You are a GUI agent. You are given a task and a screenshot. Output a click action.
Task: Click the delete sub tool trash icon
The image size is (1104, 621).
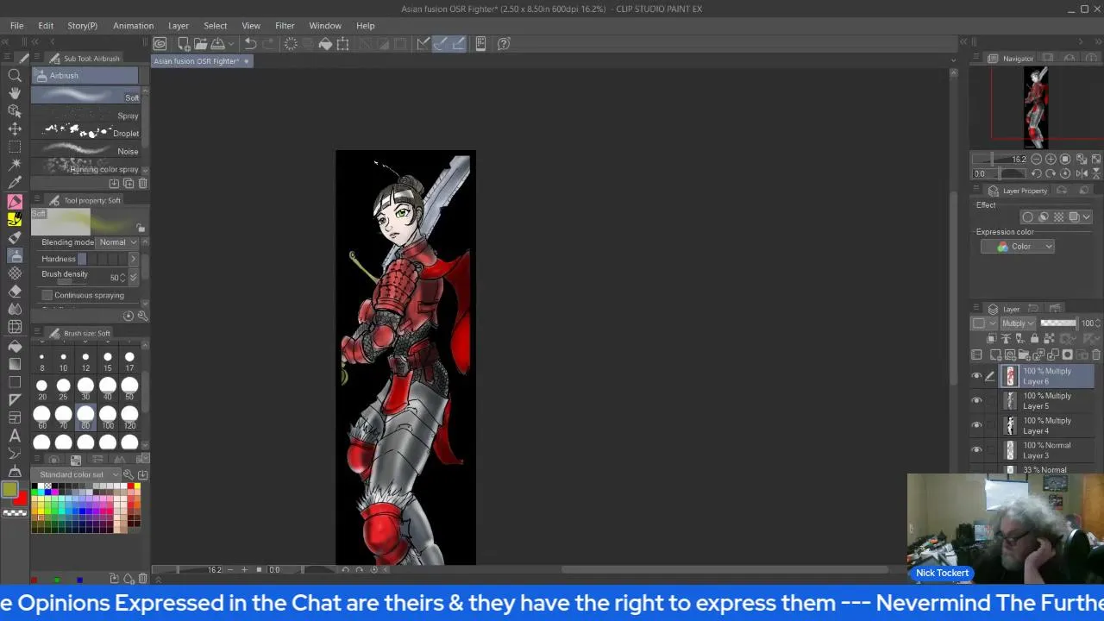[142, 183]
